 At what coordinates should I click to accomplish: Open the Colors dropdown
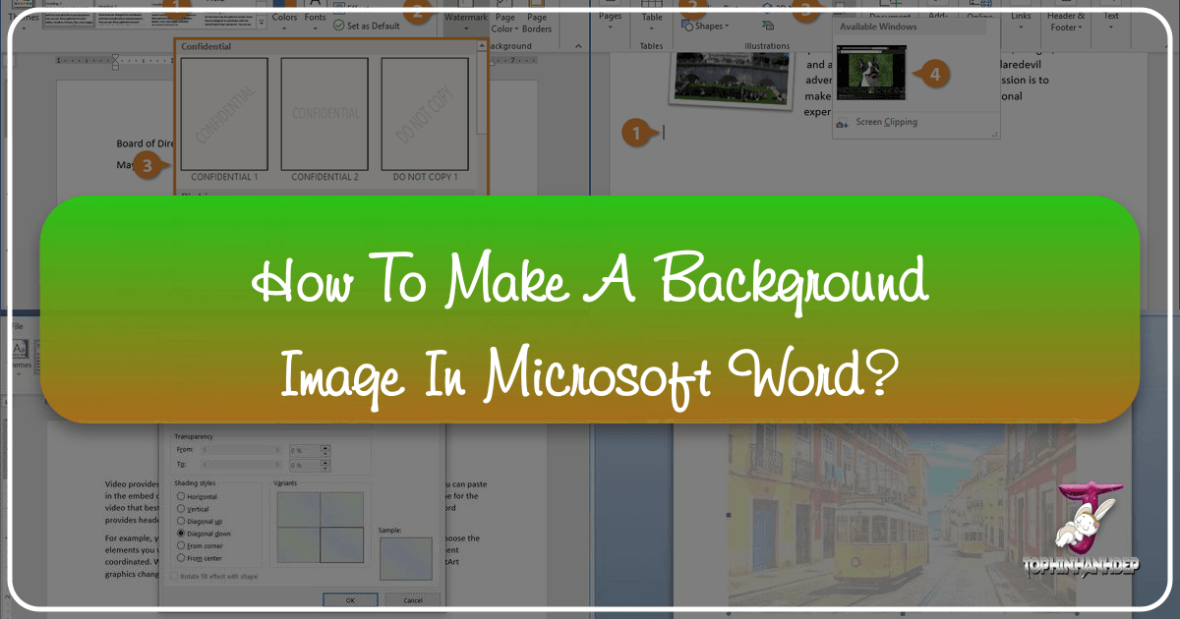tap(284, 20)
